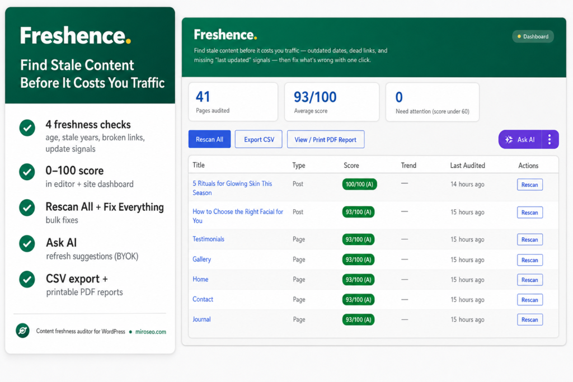Click the Dashboard badge in the header
573x382 pixels.
tap(533, 36)
